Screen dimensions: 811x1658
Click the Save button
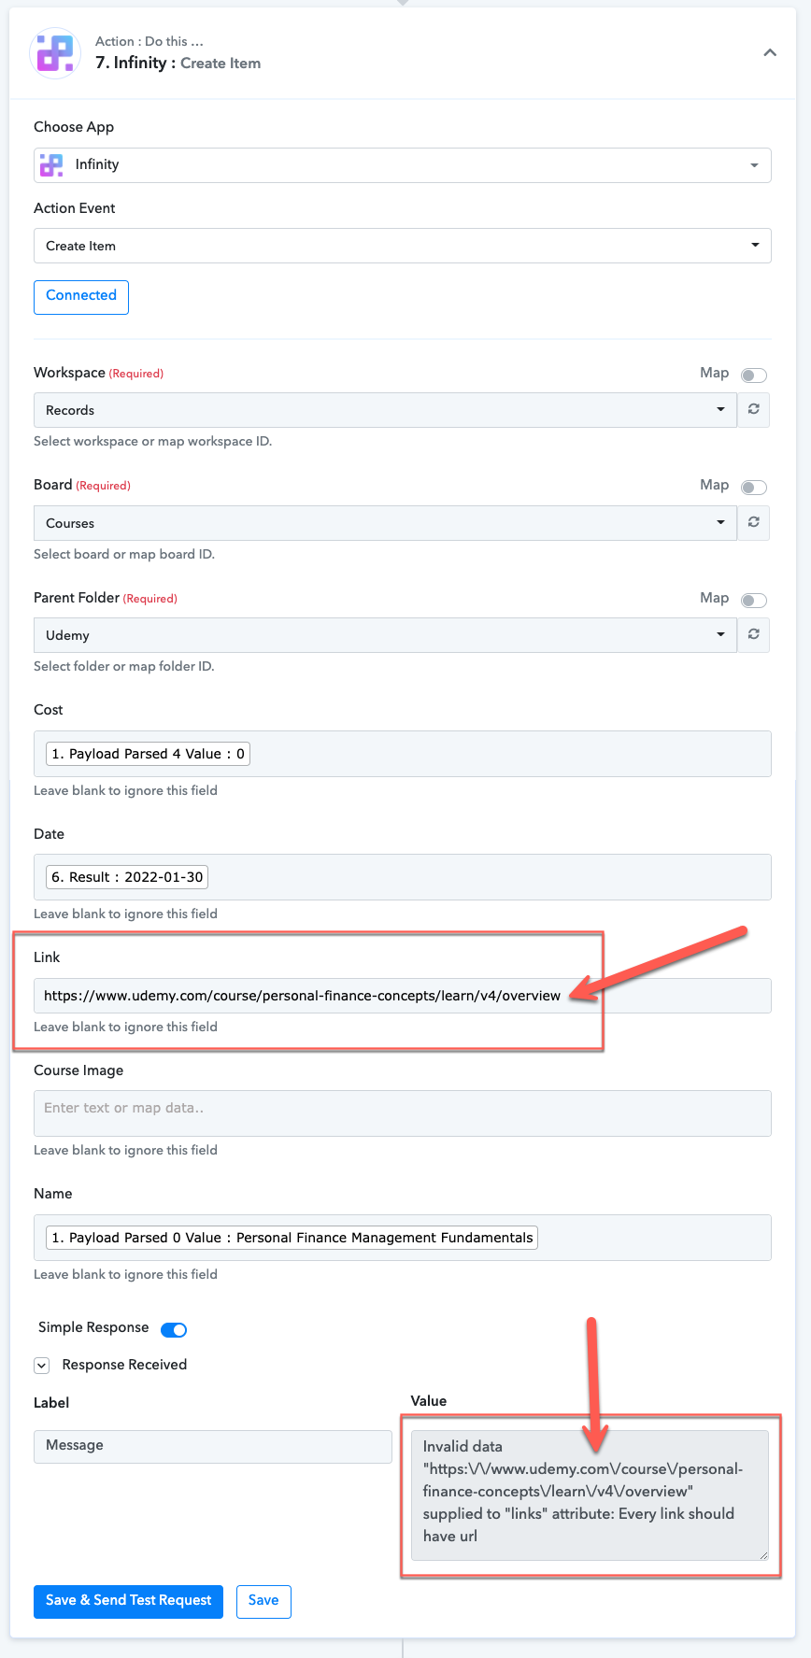pos(263,1601)
